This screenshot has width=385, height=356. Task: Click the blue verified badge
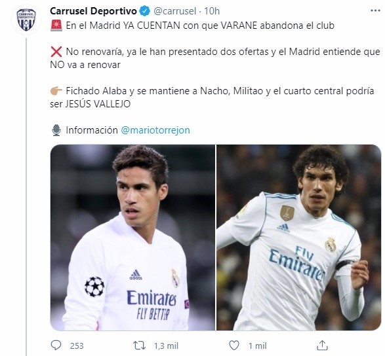coord(145,11)
